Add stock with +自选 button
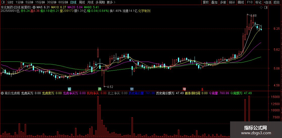 (267, 2)
